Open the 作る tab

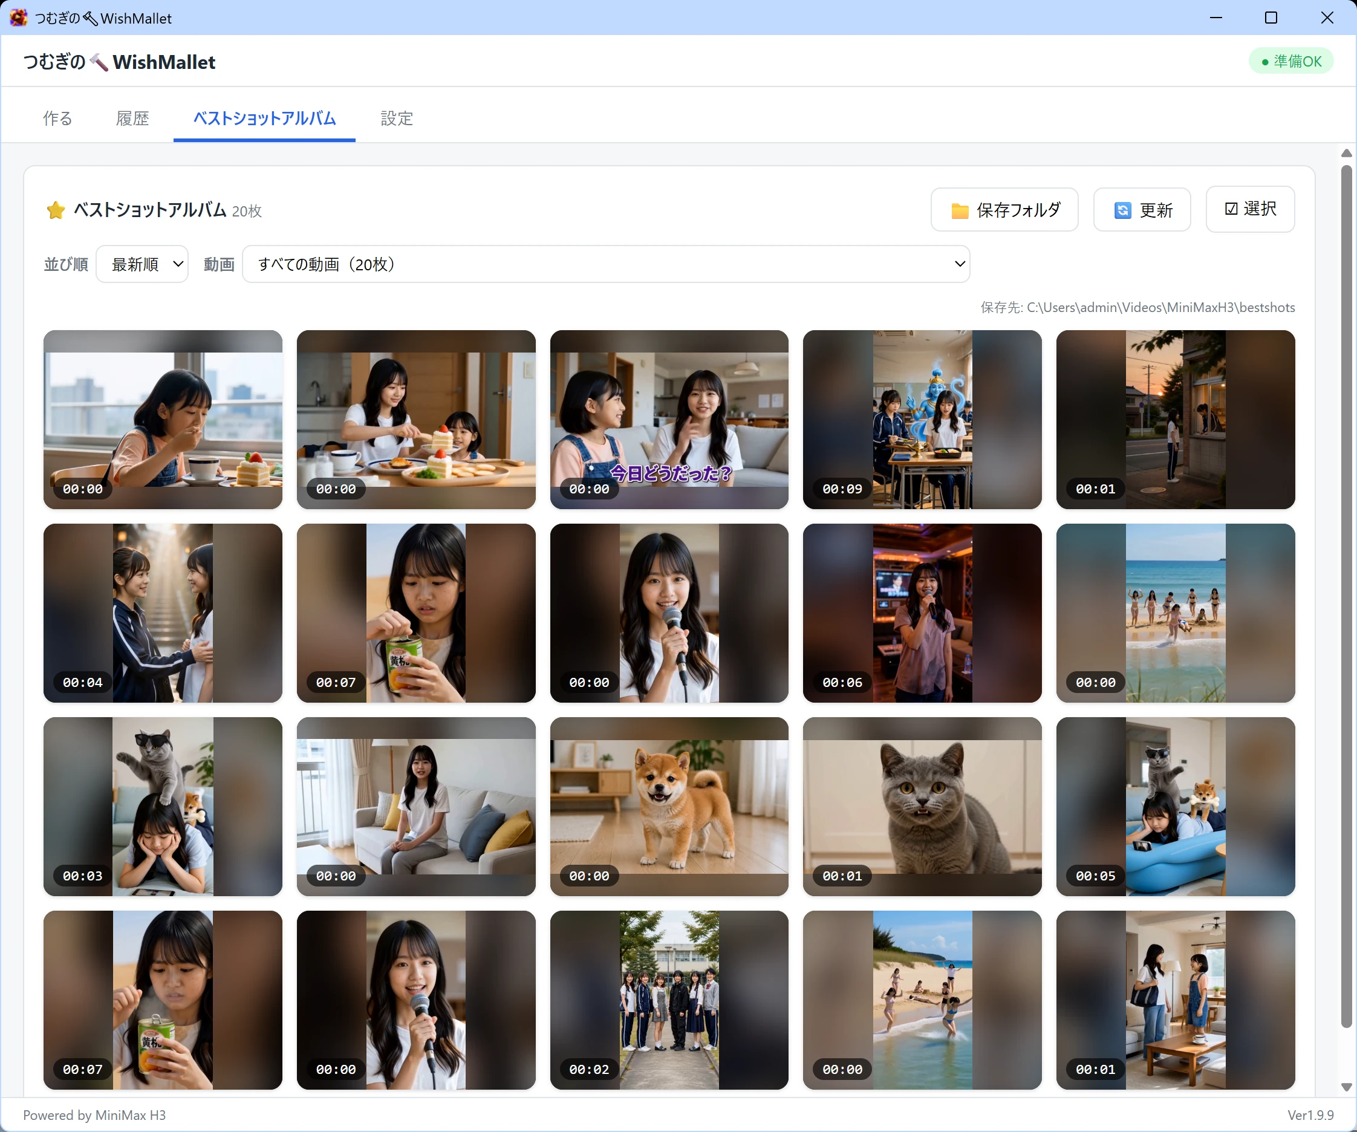coord(57,119)
